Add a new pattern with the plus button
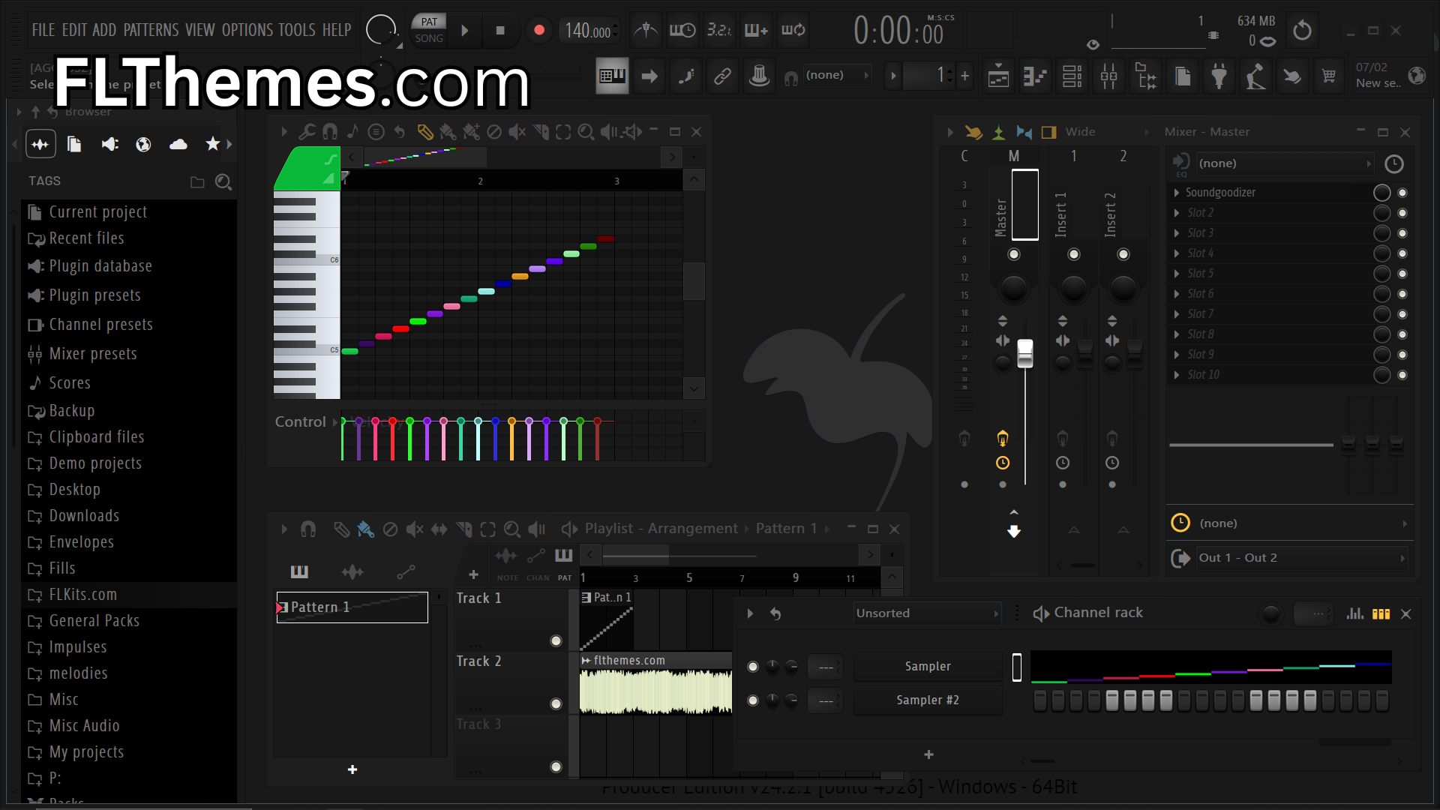The image size is (1440, 810). click(x=352, y=770)
